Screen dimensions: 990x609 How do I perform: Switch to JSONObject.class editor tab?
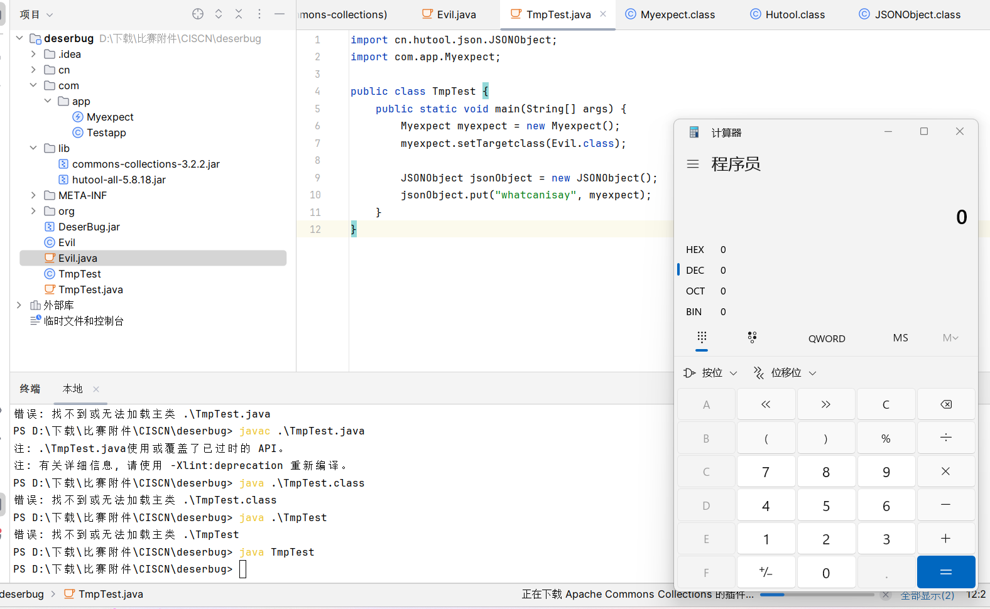[x=910, y=14]
